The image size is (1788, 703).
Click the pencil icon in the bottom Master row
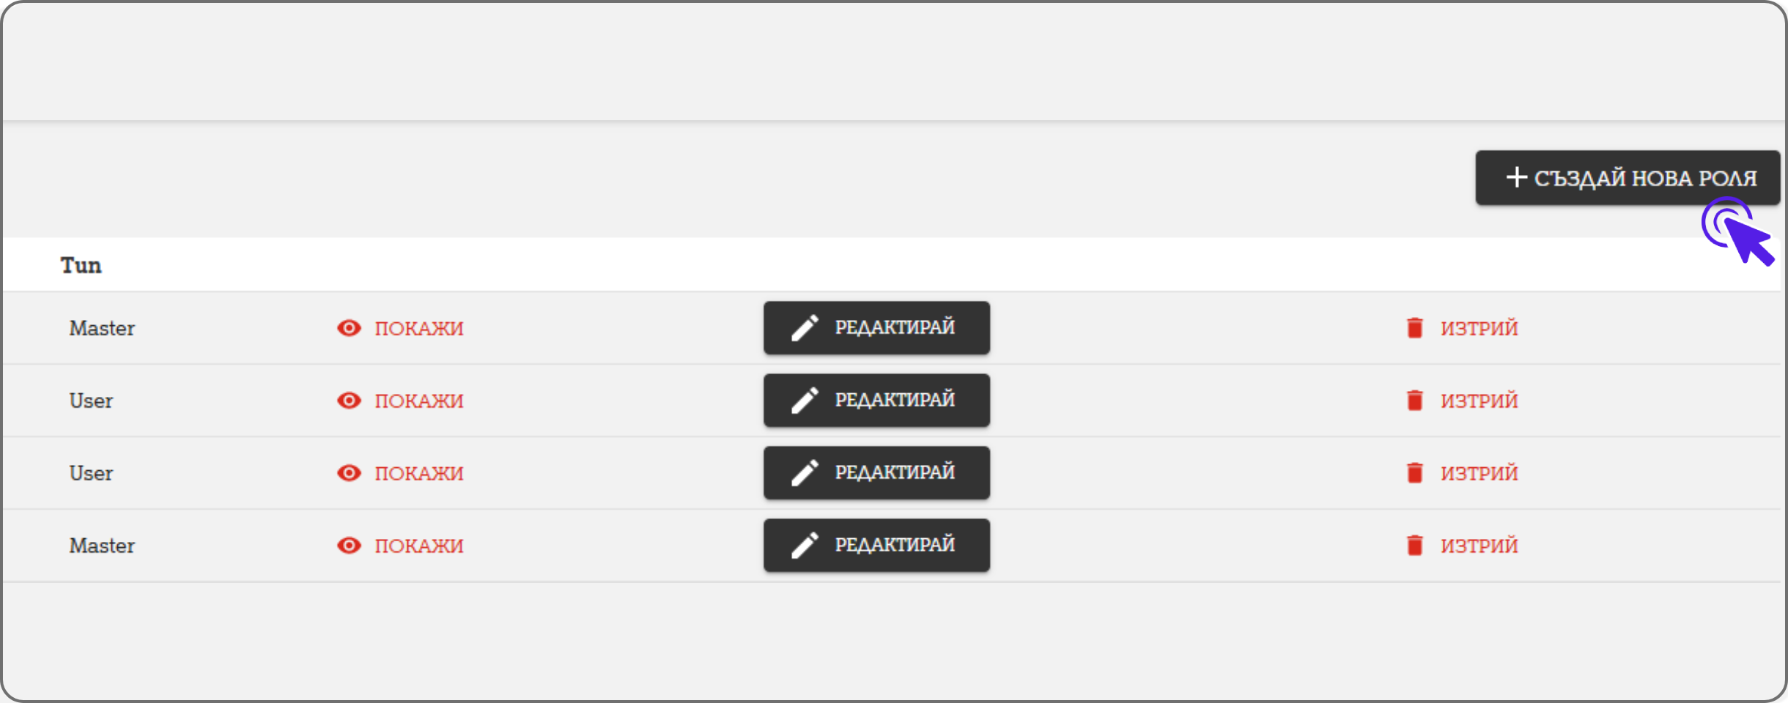[805, 546]
